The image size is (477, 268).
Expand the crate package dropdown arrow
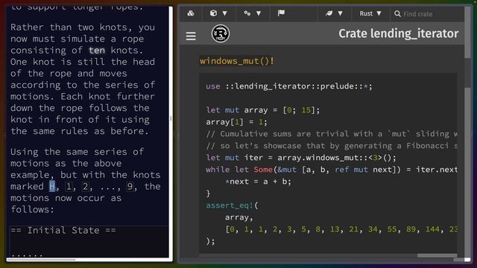coord(224,13)
